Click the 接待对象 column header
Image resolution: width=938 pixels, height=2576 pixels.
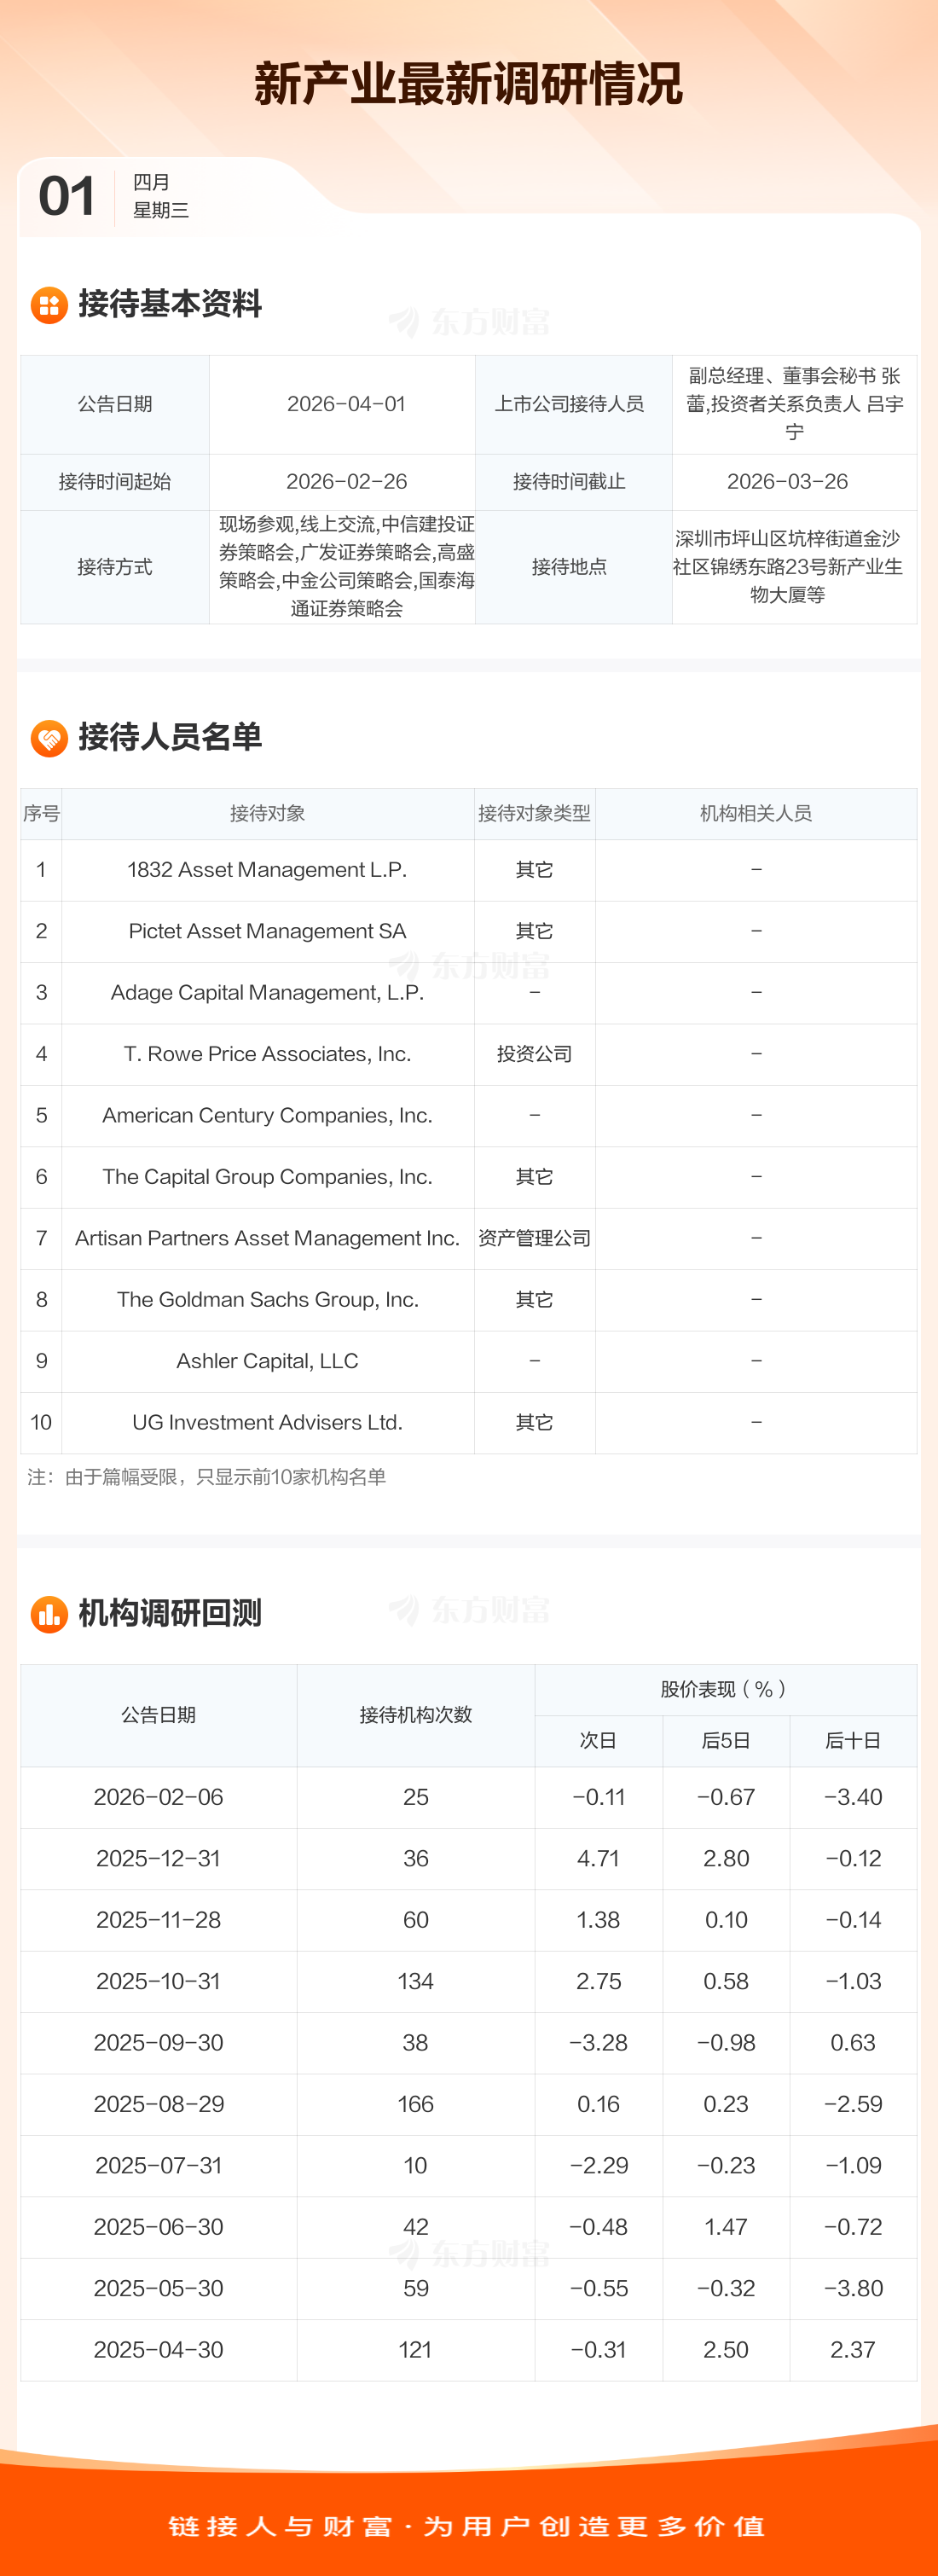point(267,814)
